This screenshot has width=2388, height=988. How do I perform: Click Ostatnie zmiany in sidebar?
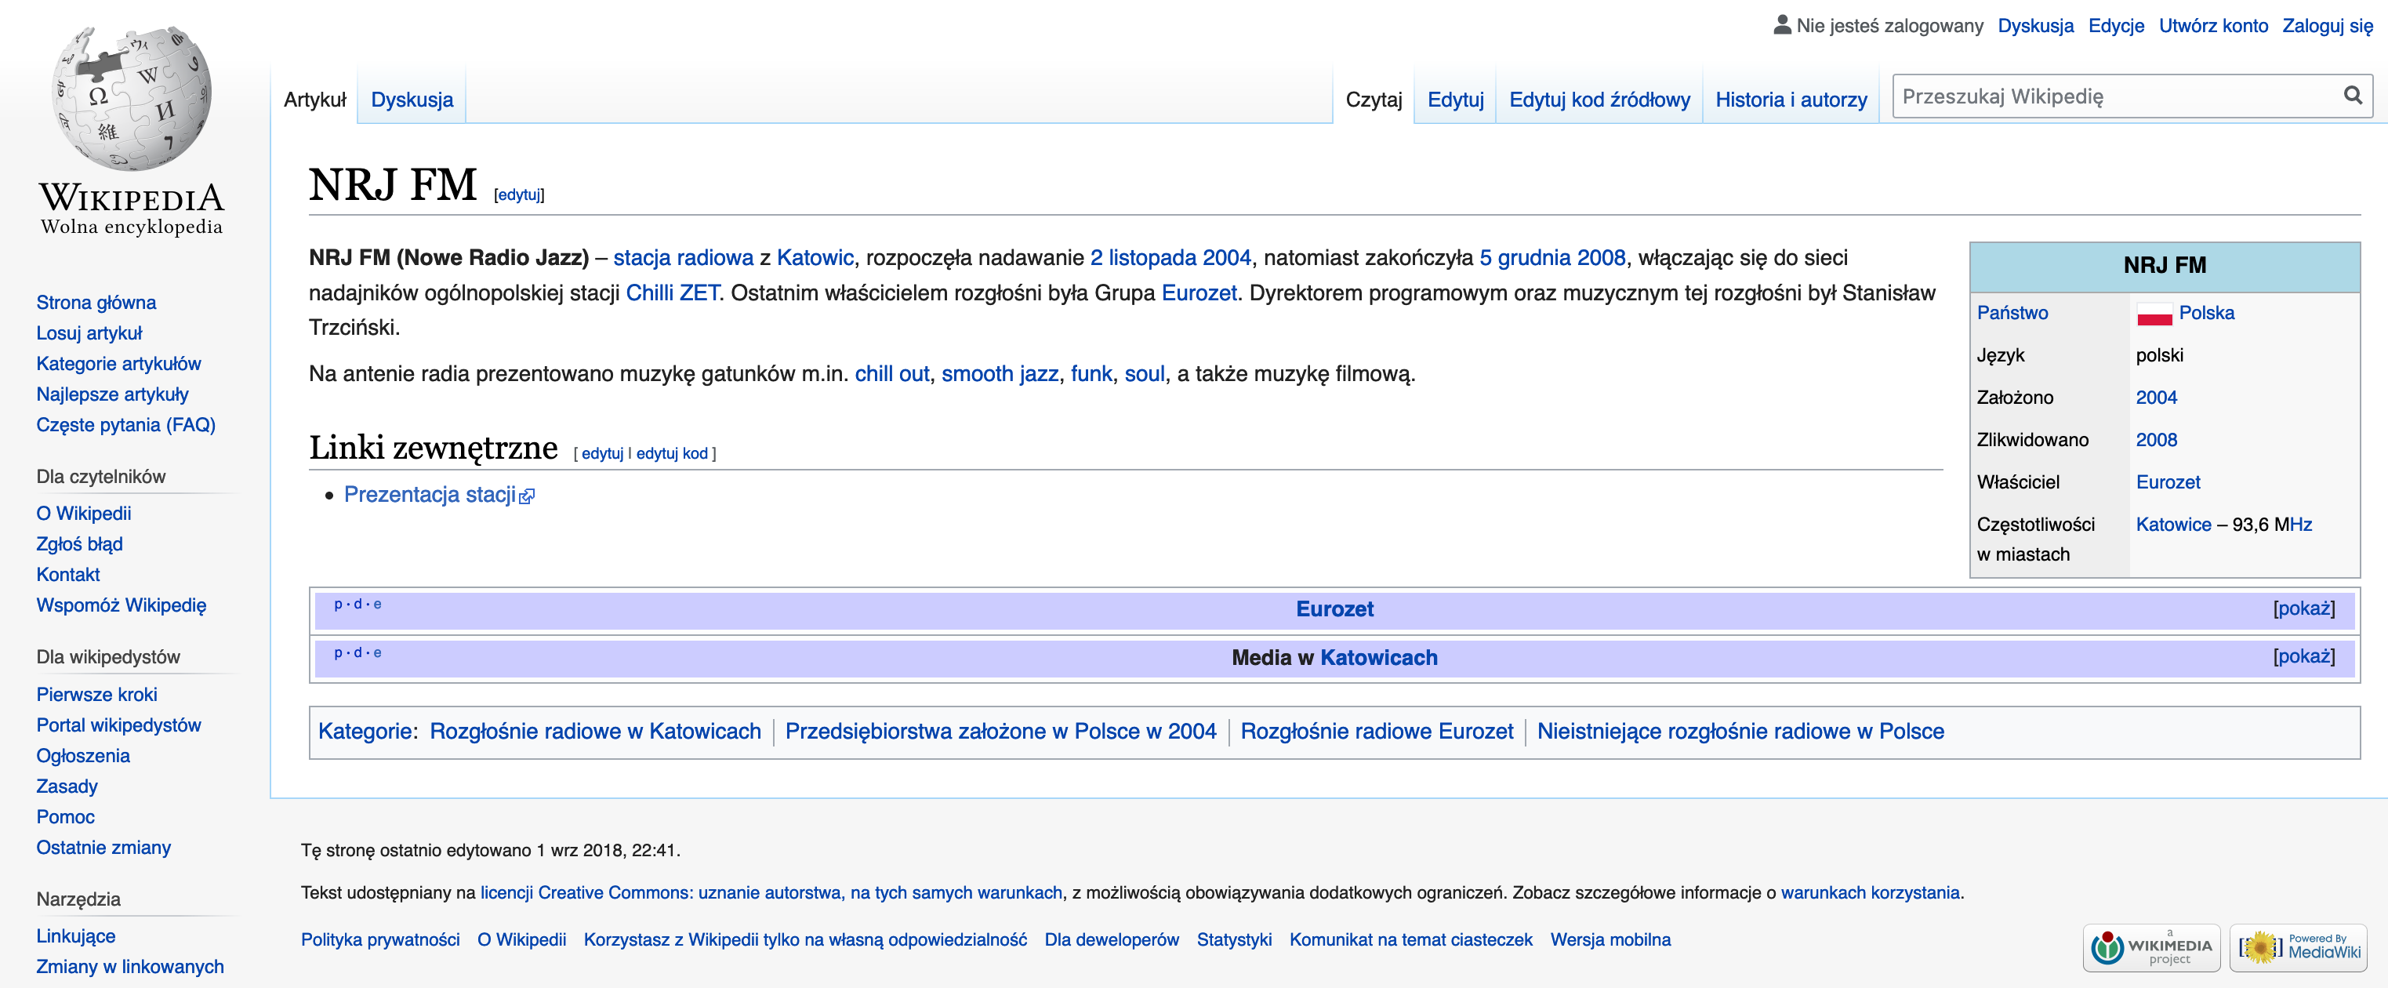103,848
